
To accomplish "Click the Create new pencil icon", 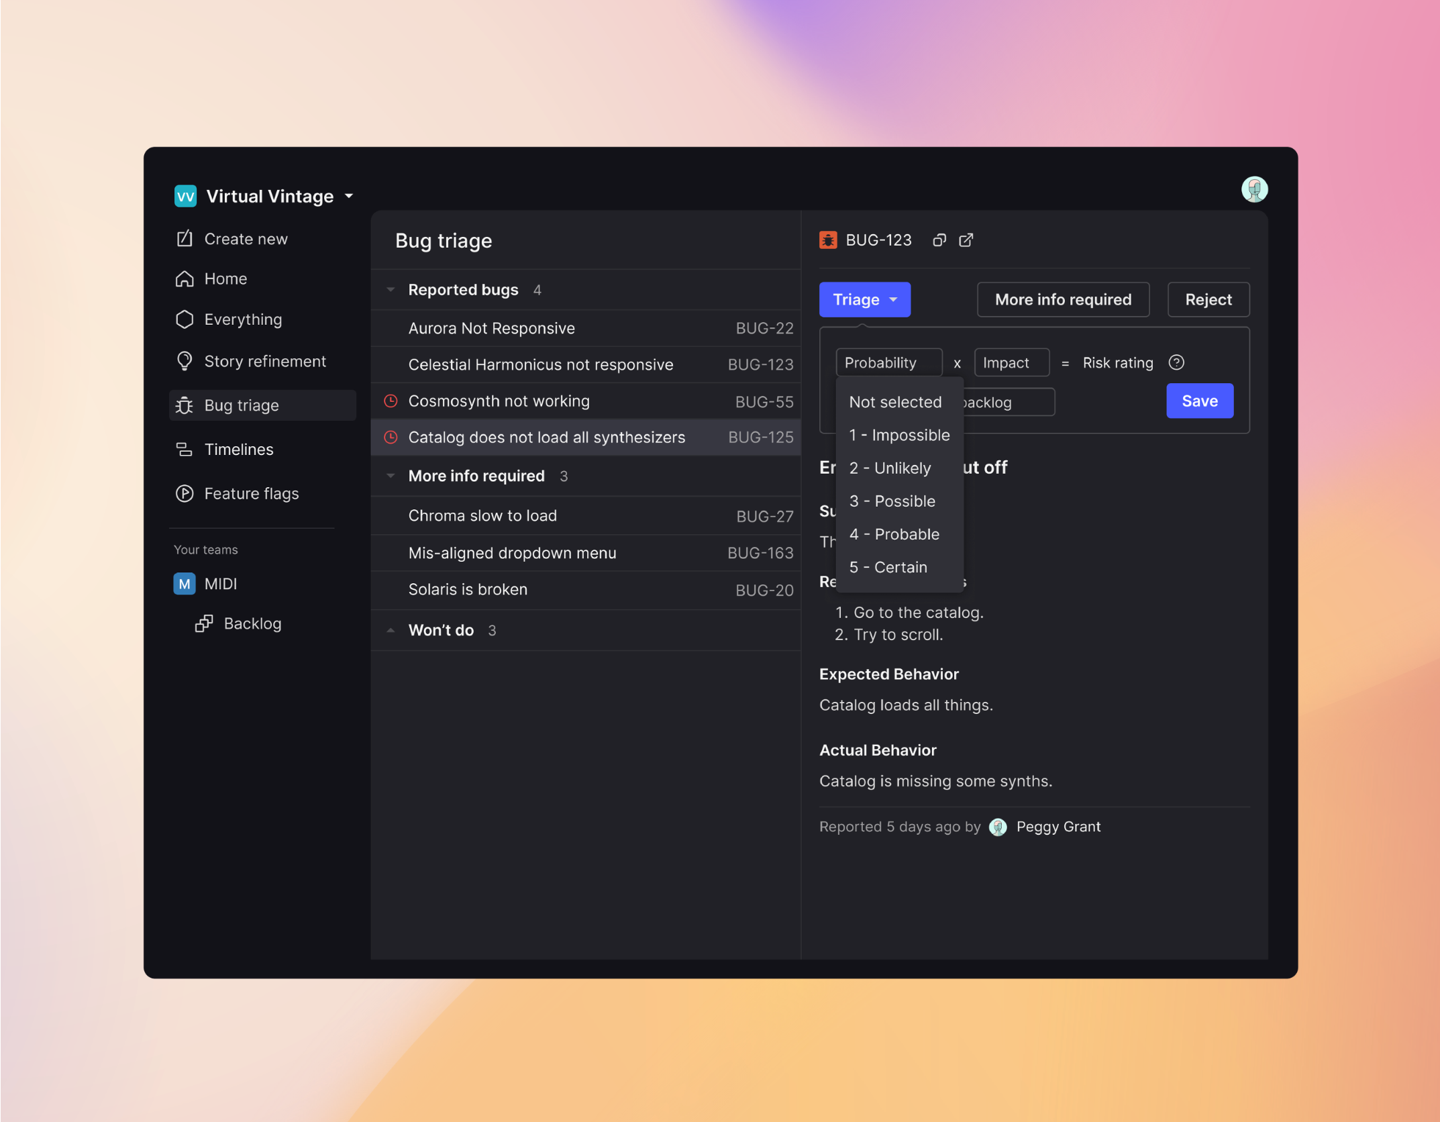I will (x=185, y=238).
